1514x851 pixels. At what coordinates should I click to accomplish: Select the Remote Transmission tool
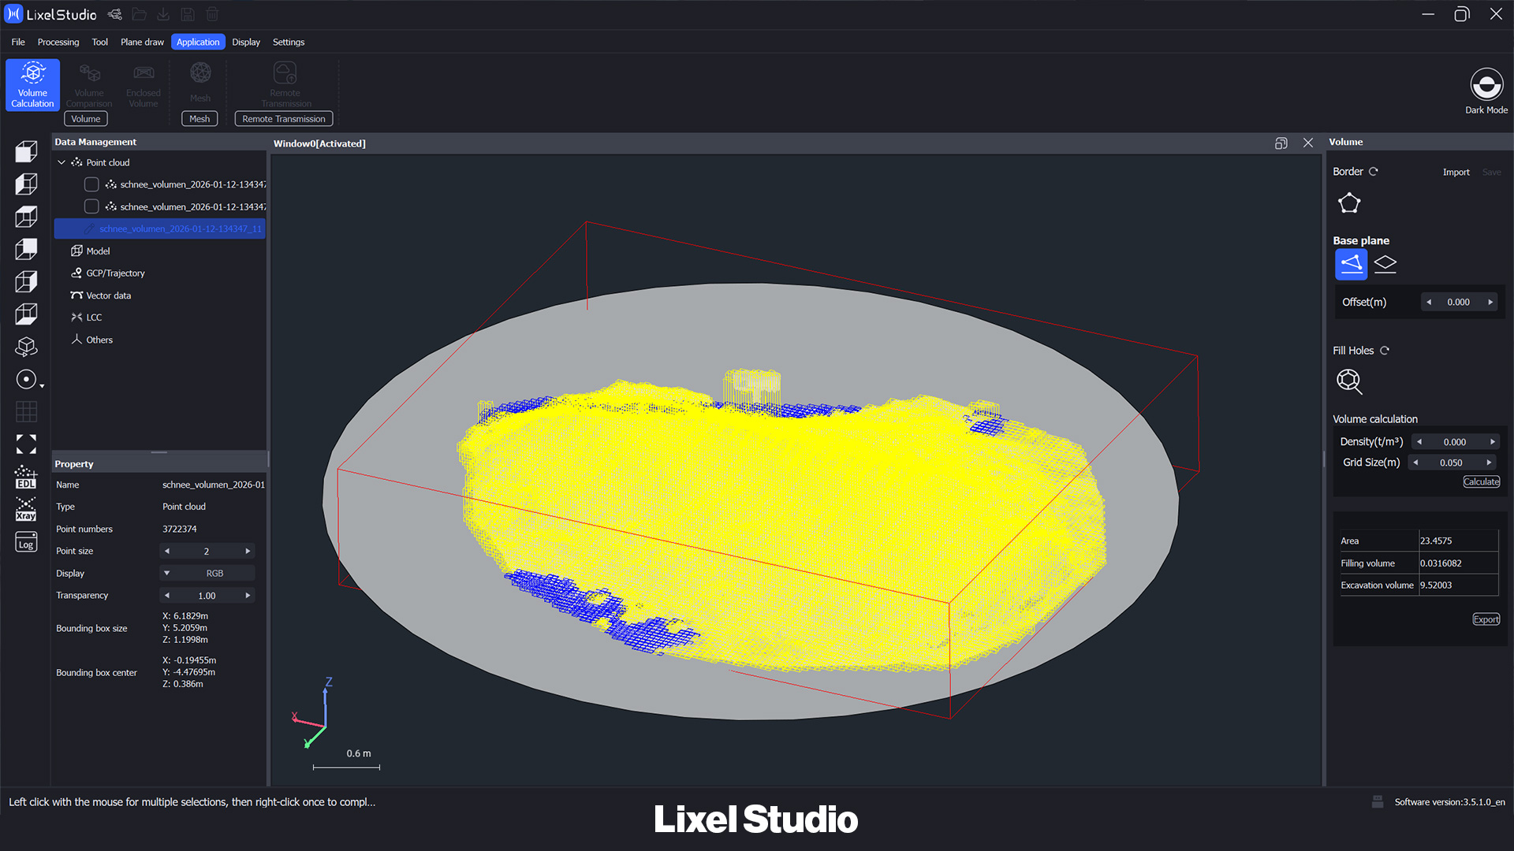coord(283,83)
